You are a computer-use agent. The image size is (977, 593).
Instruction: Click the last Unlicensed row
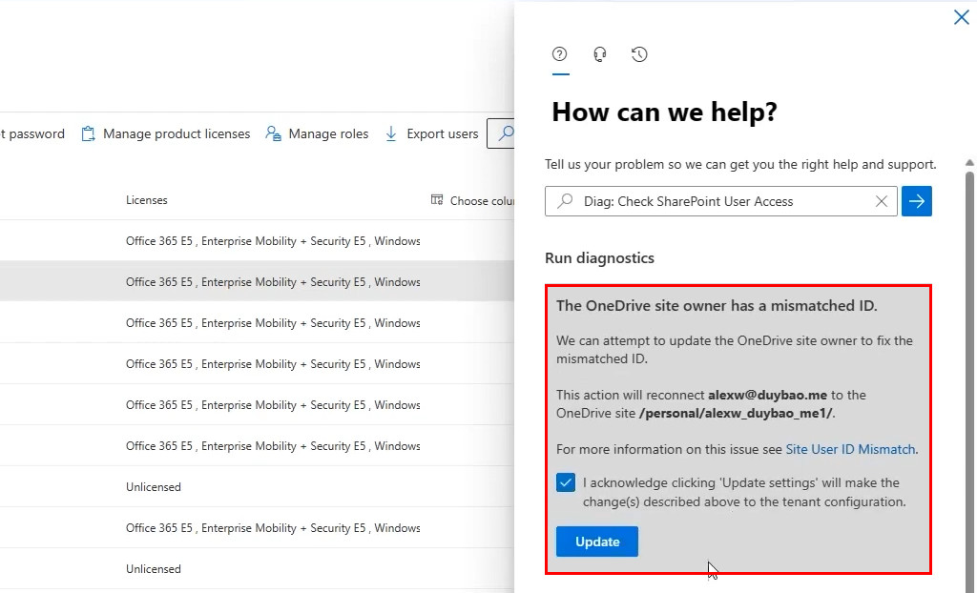[257, 569]
